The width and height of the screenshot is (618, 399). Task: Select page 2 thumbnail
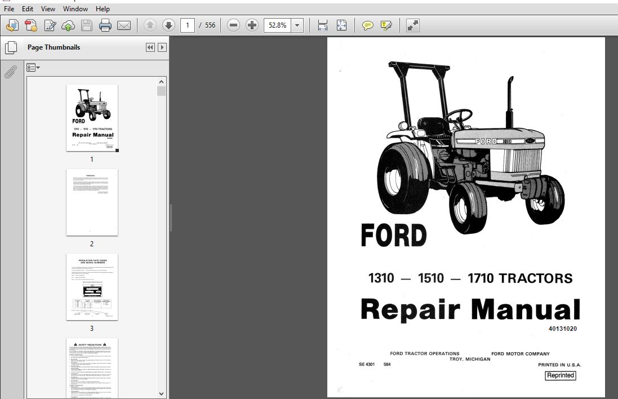tap(92, 202)
